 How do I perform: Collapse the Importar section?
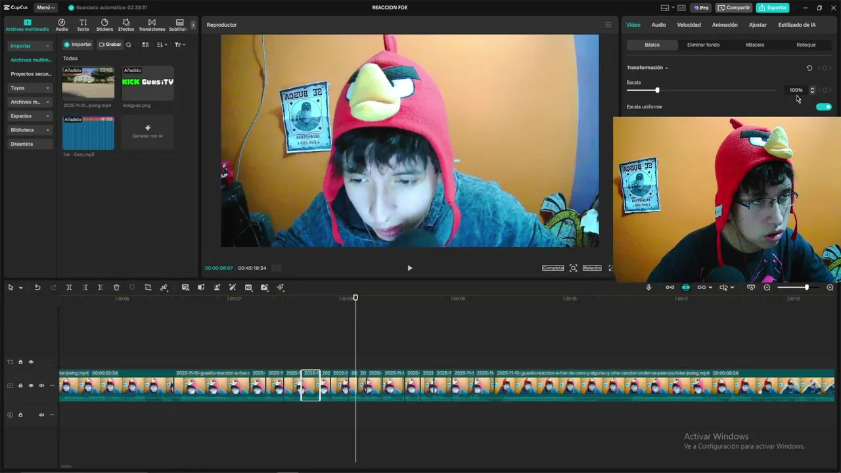[x=30, y=46]
